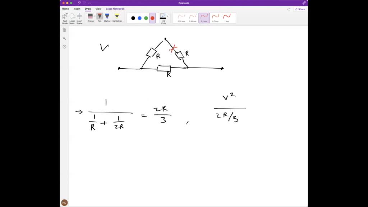368x207 pixels.
Task: Select the Pen tool
Action: [x=100, y=16]
